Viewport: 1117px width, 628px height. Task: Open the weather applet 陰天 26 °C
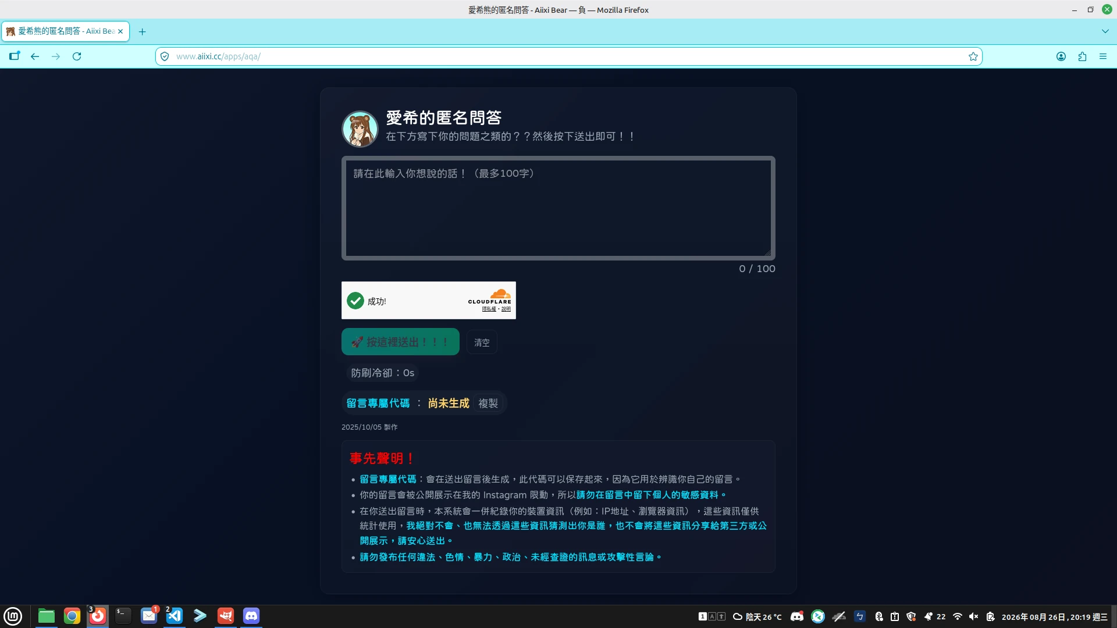pyautogui.click(x=757, y=616)
